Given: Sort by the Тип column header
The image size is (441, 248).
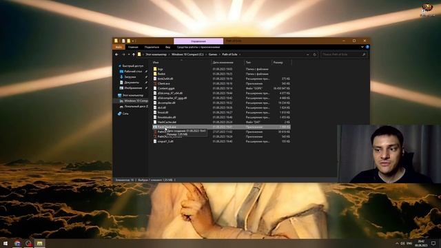Looking at the screenshot, I should [248, 63].
